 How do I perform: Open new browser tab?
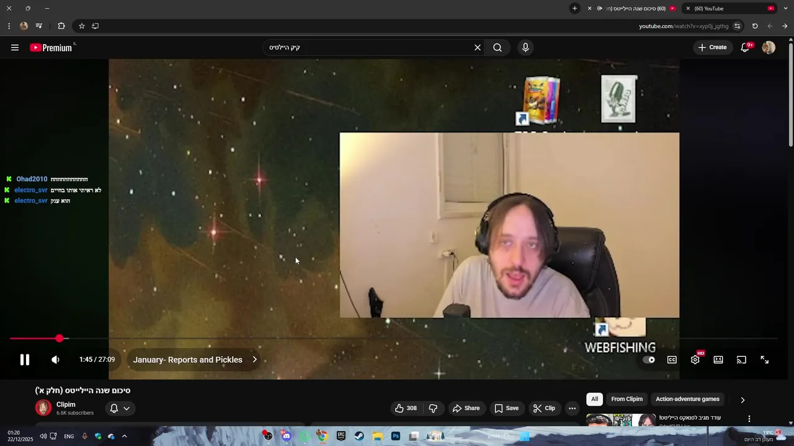pos(574,9)
